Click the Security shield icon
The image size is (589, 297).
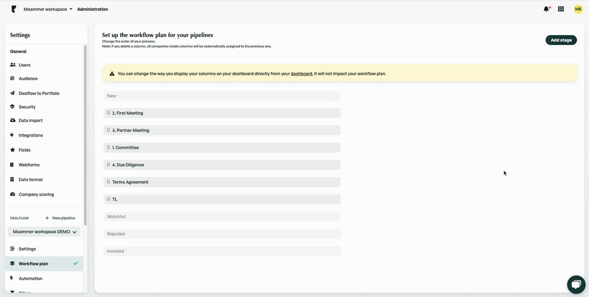pos(12,107)
